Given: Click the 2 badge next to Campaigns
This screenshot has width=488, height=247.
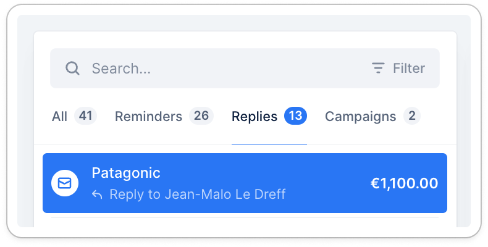Looking at the screenshot, I should (x=411, y=115).
